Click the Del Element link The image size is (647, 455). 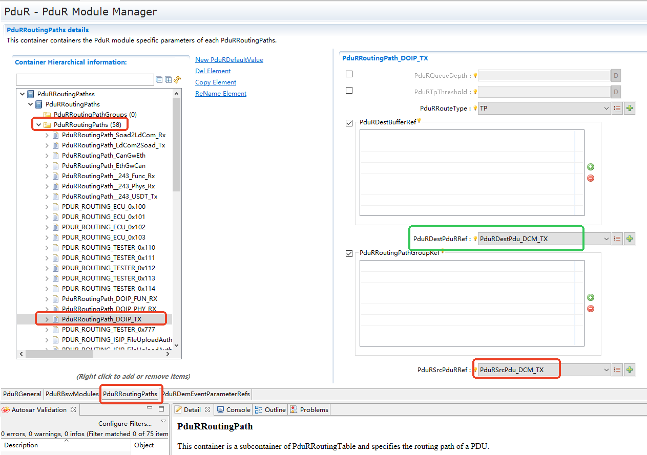click(213, 71)
